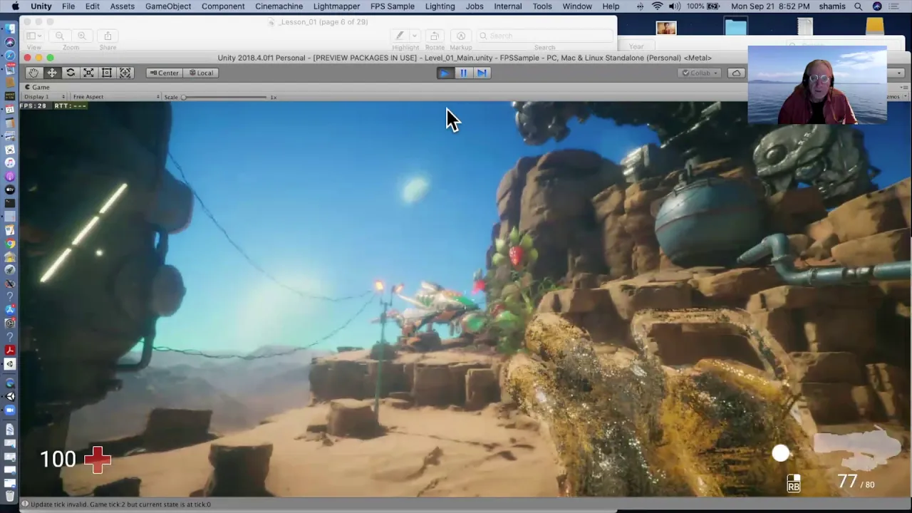Open the GameObject menu
Image resolution: width=912 pixels, height=513 pixels.
click(168, 6)
